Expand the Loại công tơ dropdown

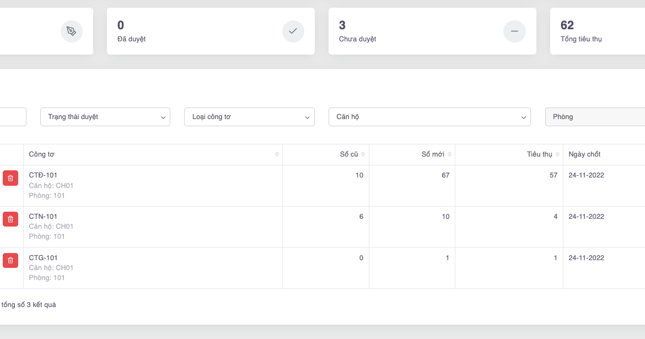[249, 117]
